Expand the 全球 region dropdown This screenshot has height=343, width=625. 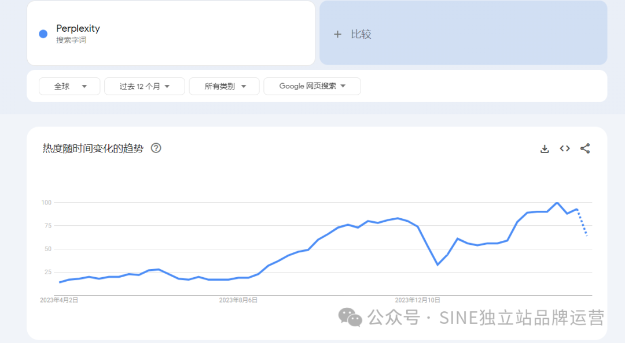click(x=69, y=86)
